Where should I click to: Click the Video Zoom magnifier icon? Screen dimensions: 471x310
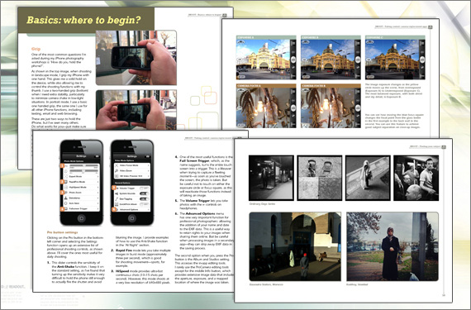(x=117, y=170)
